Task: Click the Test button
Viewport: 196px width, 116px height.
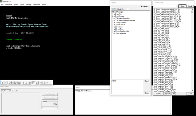Action: pos(190,94)
